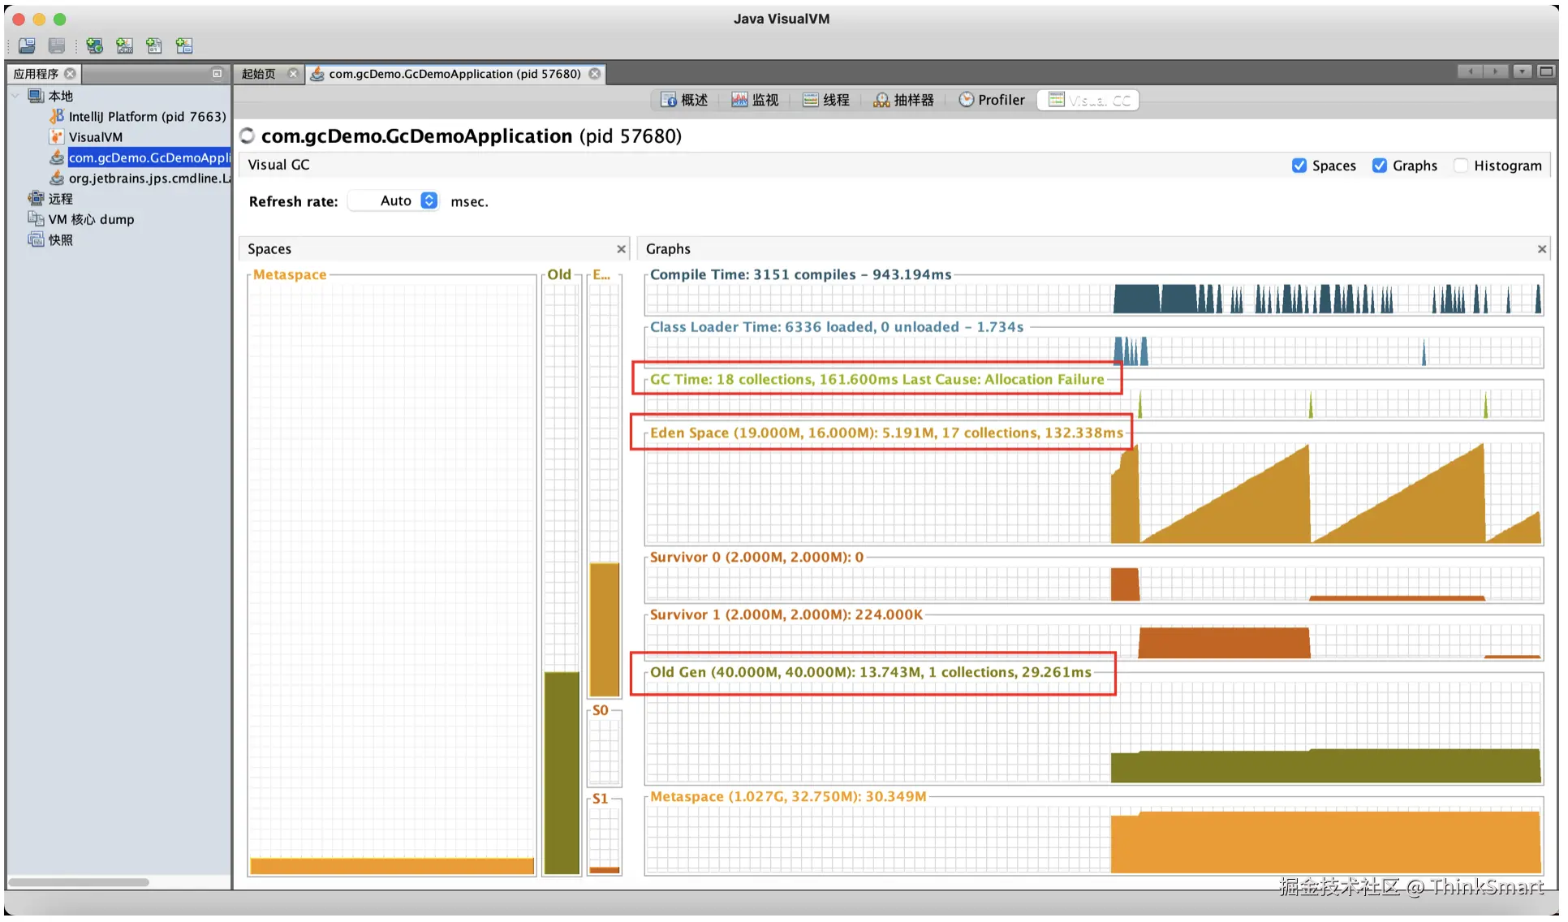Switch to the Profiler tab
The image size is (1568, 922).
pyautogui.click(x=991, y=100)
